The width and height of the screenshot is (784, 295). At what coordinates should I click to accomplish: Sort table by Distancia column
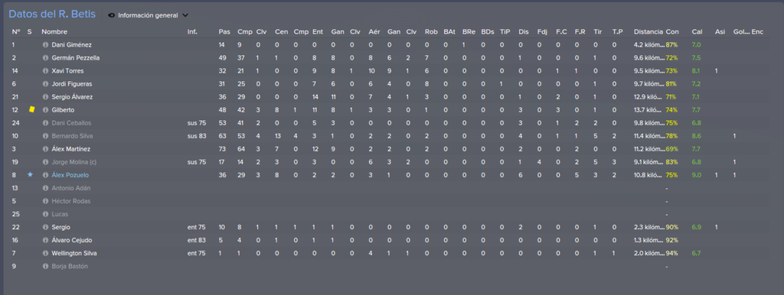point(648,32)
